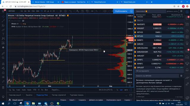Open the Скринер акций dropdown tab
190x106 pixels.
[x=16, y=95]
